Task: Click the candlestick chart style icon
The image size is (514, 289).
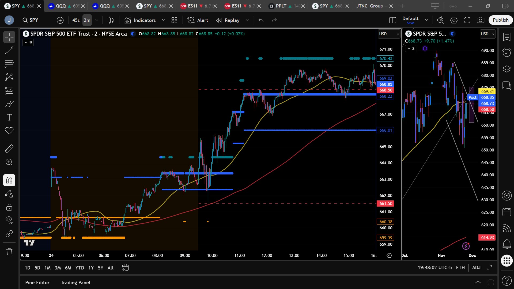Action: [111, 20]
